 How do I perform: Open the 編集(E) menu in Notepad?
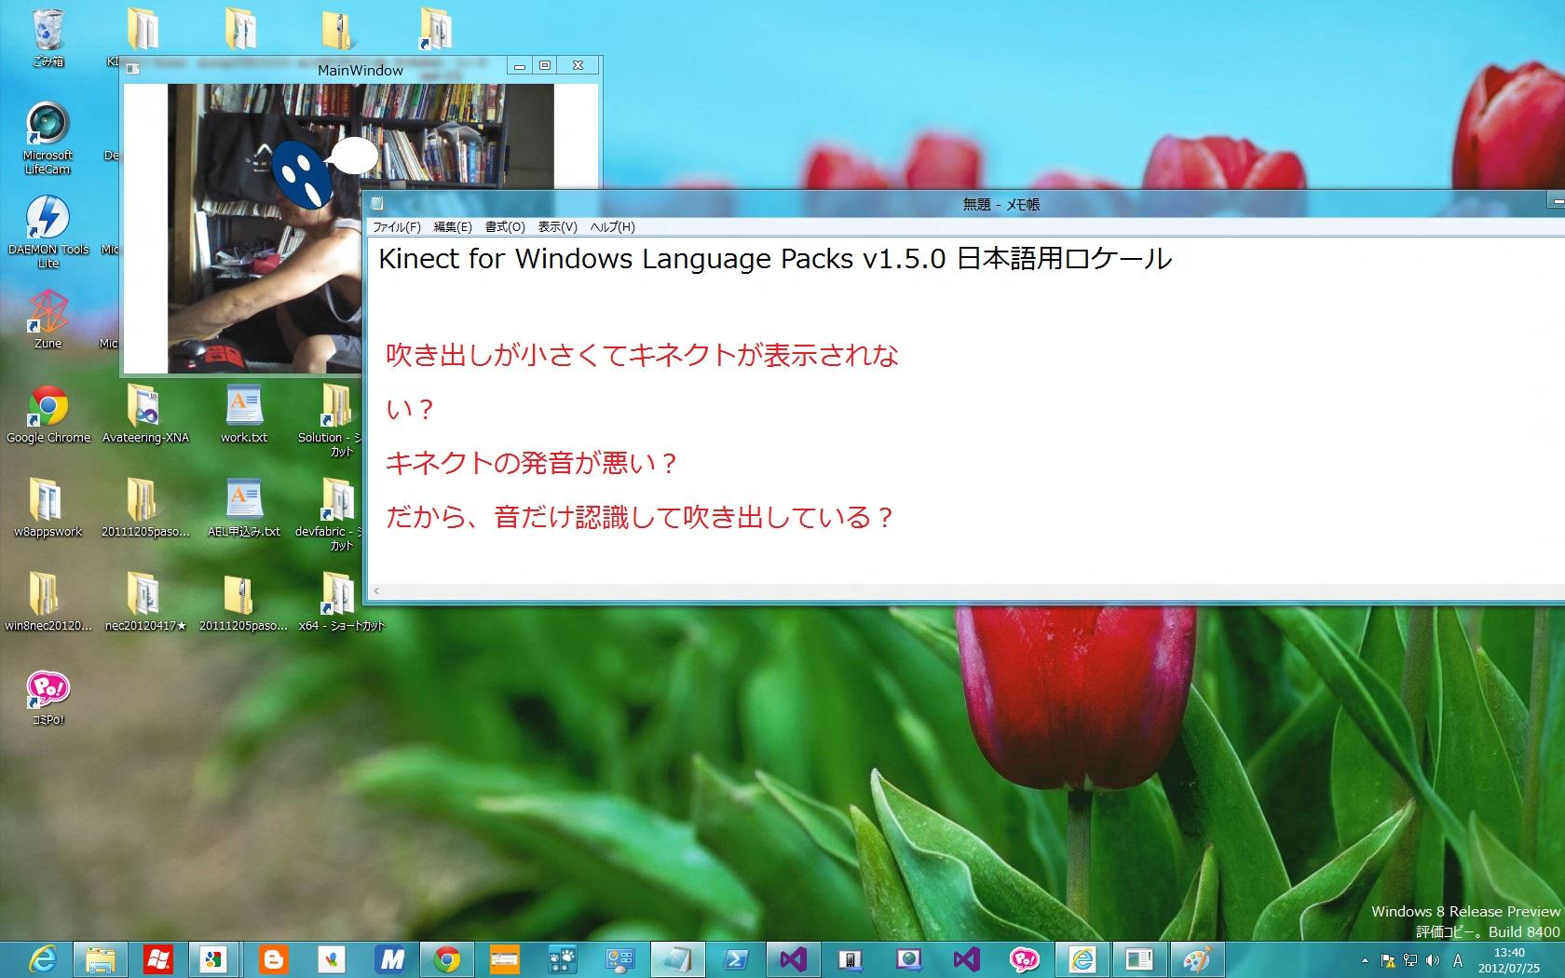click(453, 227)
